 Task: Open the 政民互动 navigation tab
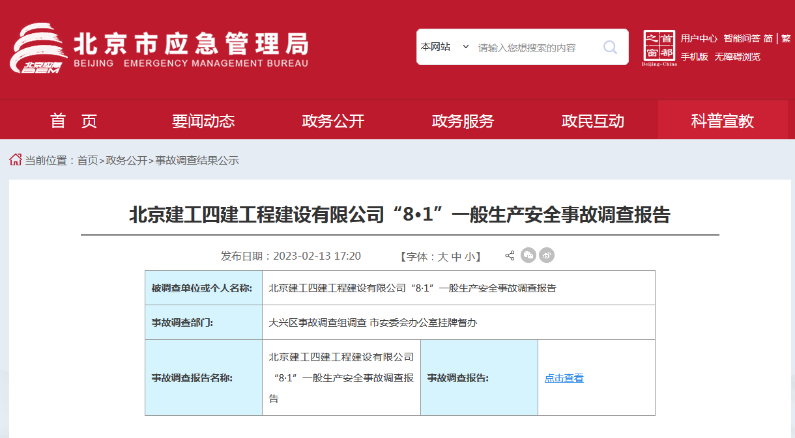593,120
